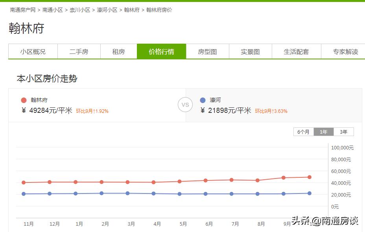Open the 二手房 tab

click(x=79, y=52)
